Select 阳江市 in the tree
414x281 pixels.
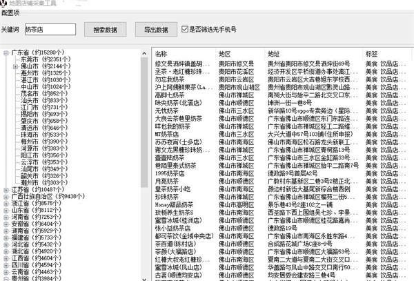[44, 155]
